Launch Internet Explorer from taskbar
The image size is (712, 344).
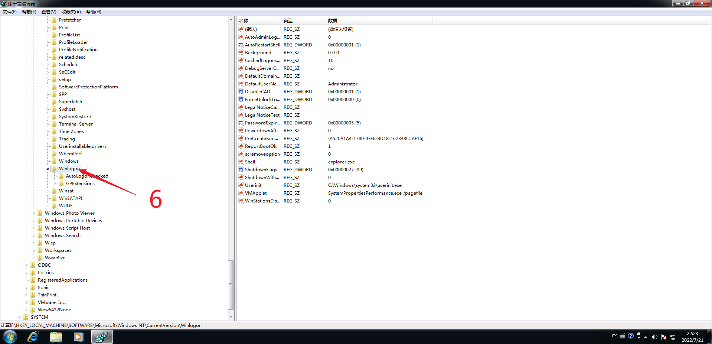(33, 337)
